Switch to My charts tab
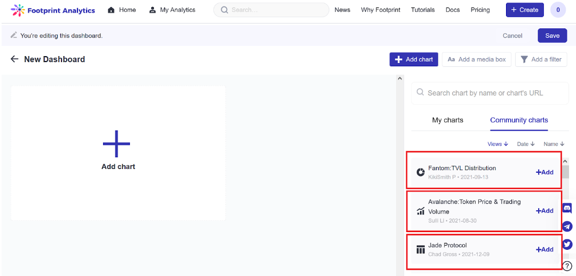Screen dimensions: 576x276 pyautogui.click(x=447, y=120)
